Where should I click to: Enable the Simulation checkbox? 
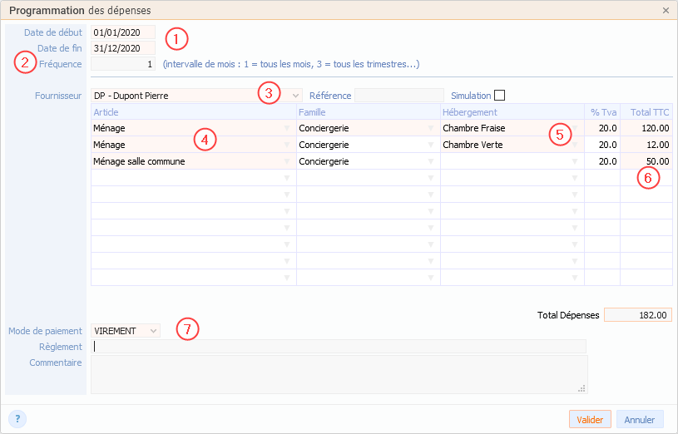pyautogui.click(x=500, y=96)
